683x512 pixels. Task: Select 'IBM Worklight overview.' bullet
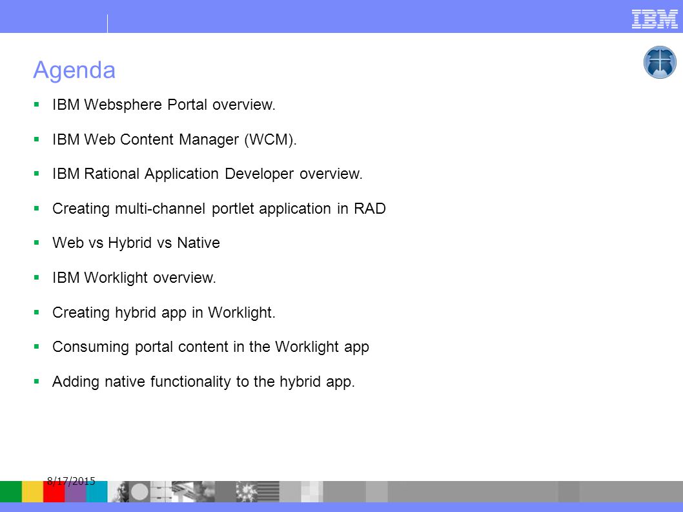coord(134,278)
